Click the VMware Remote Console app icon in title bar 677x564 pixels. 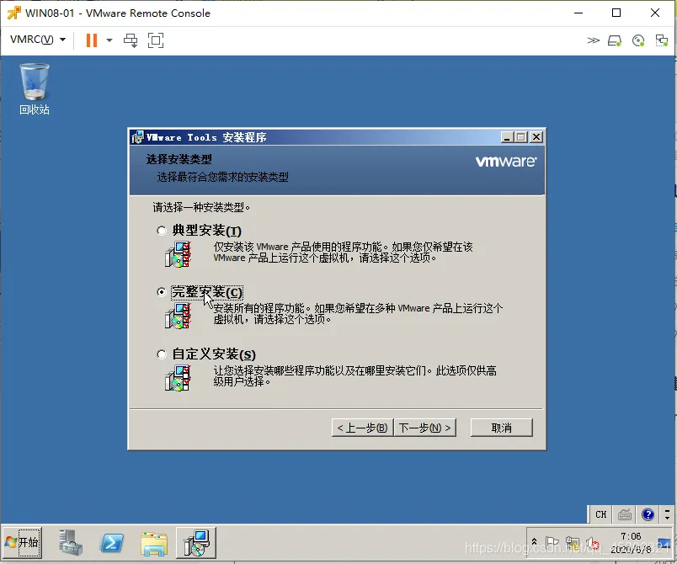coord(13,13)
